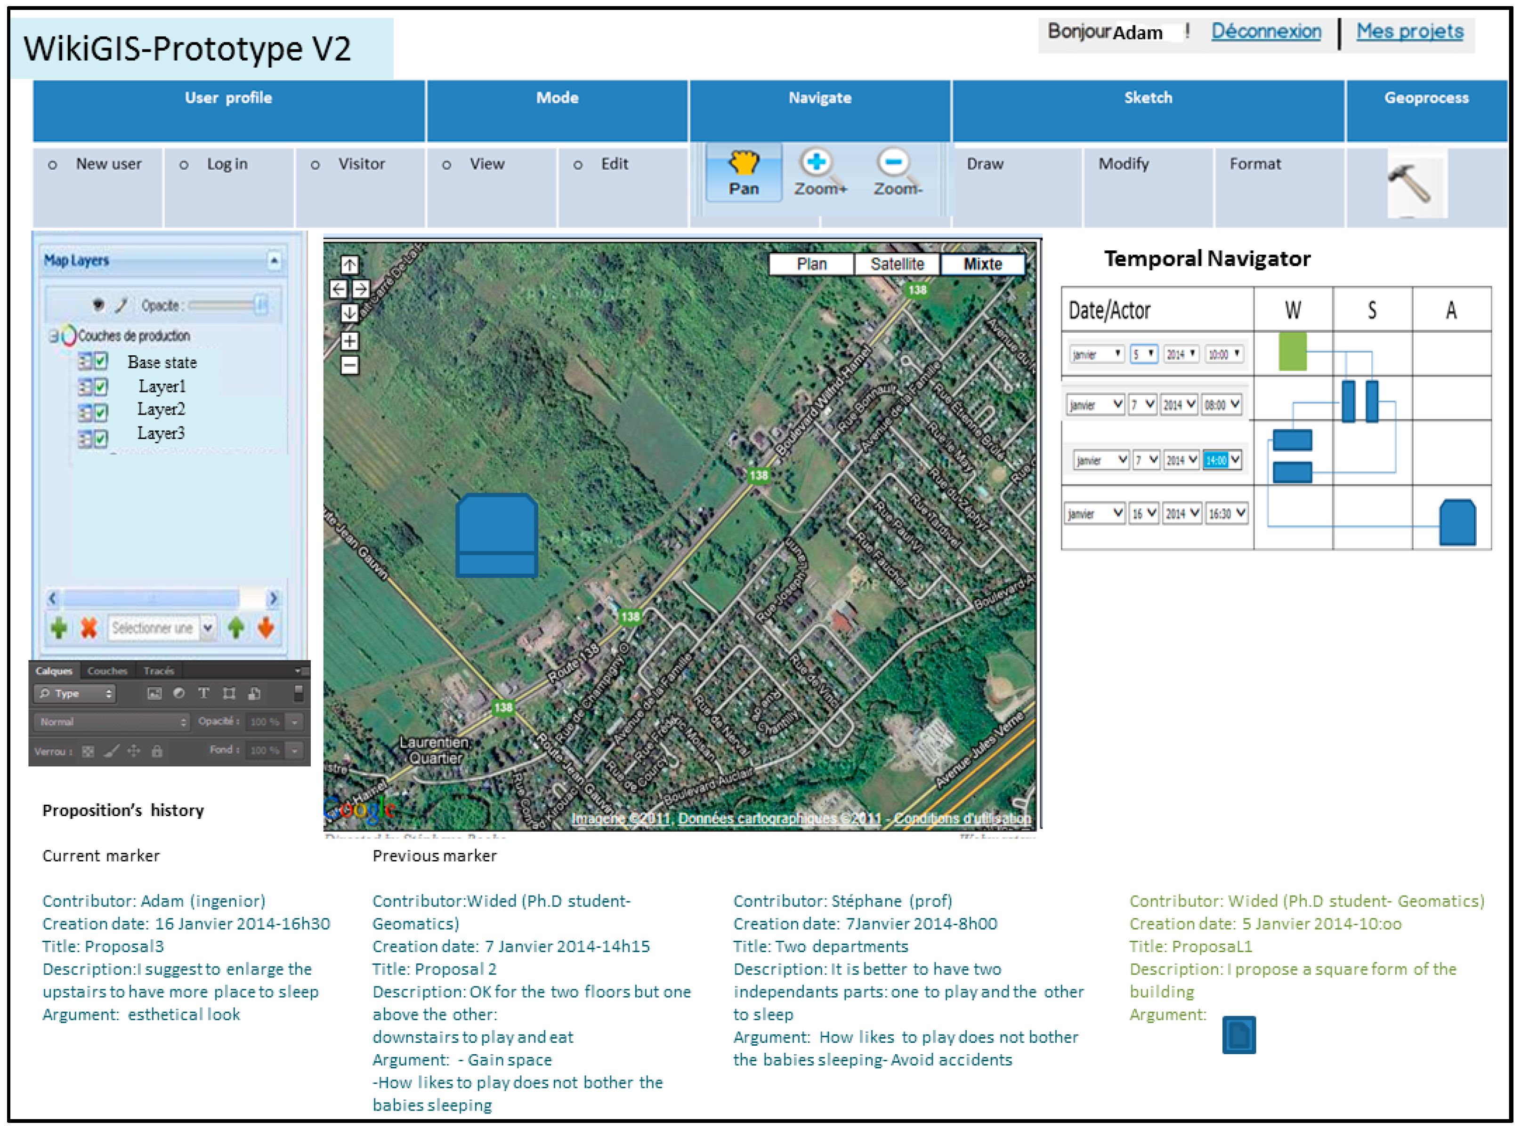1521x1129 pixels.
Task: Pan map up with arrow icon
Action: tap(349, 264)
